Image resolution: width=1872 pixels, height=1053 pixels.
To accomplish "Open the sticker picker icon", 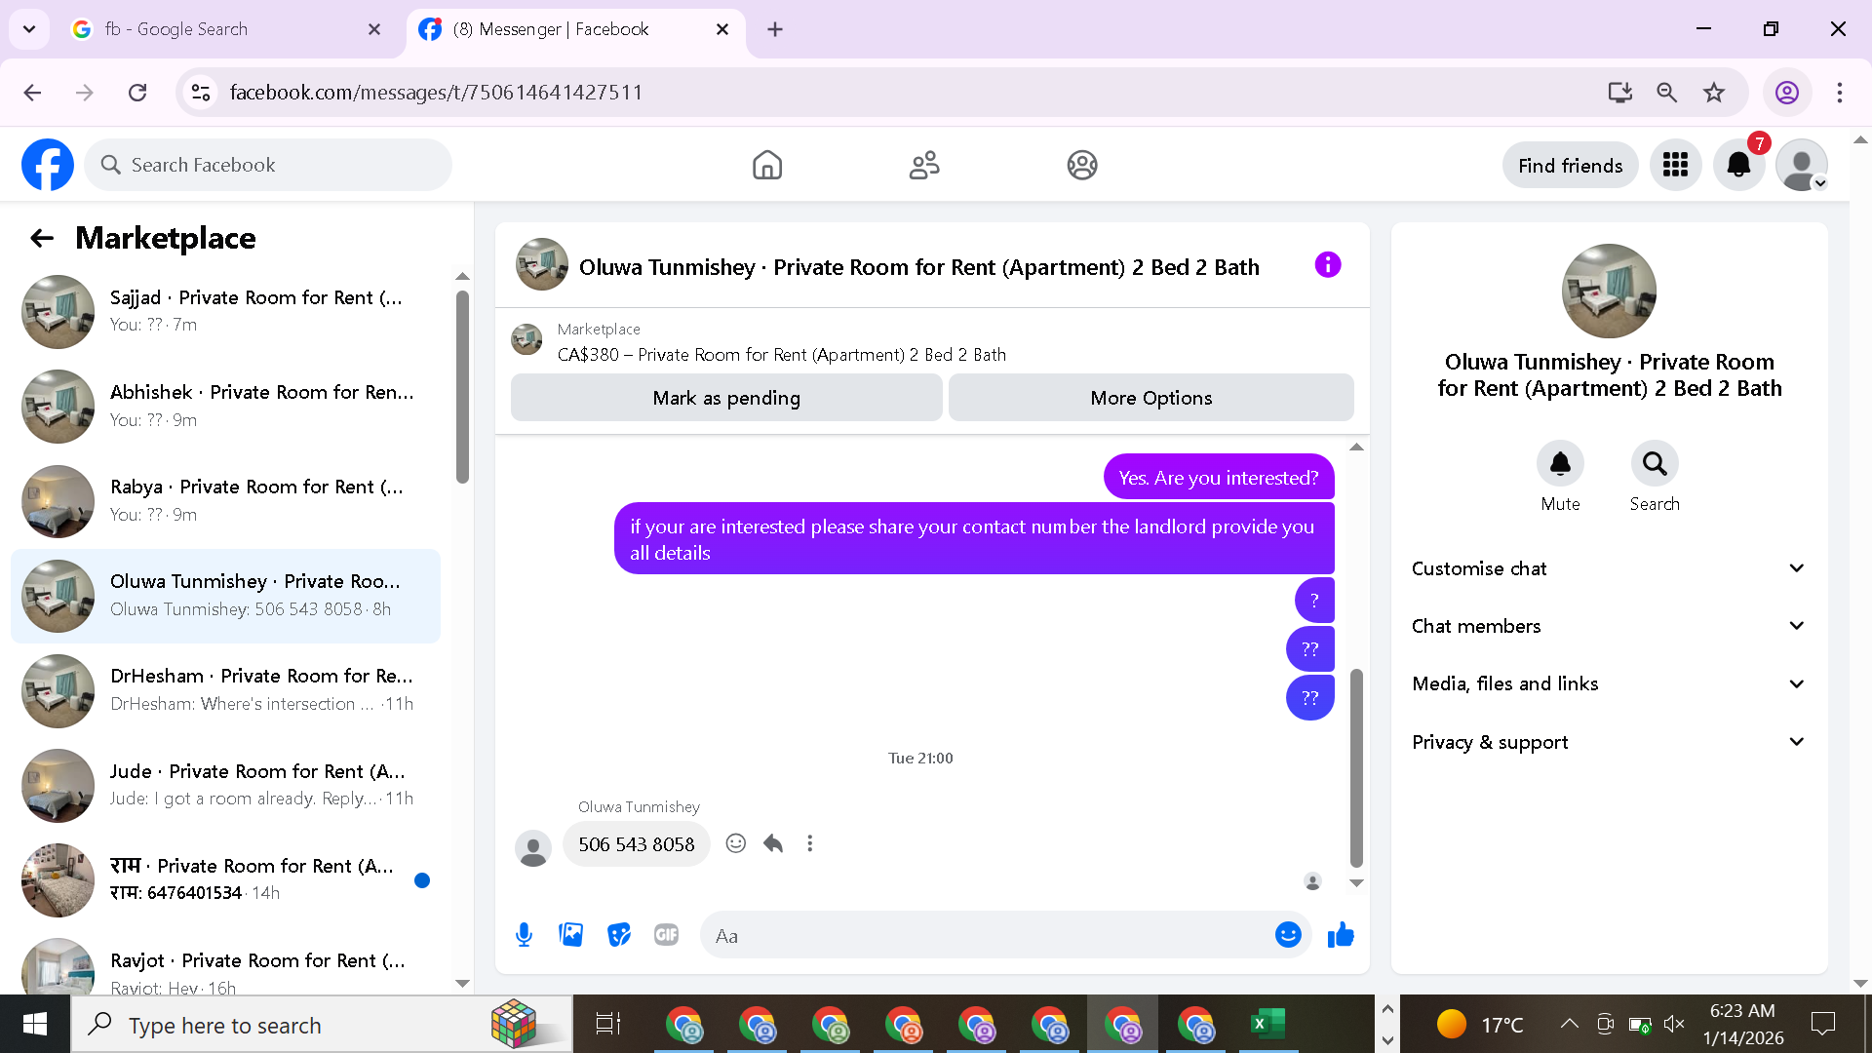I will pos(619,935).
